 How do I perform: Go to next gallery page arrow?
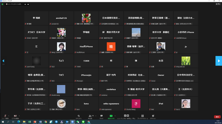pos(219,61)
